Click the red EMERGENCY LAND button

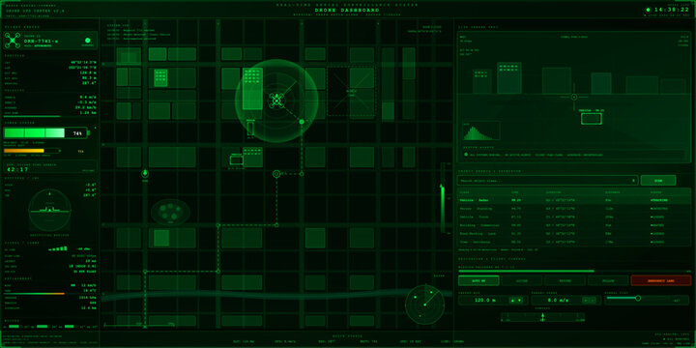pyautogui.click(x=661, y=280)
